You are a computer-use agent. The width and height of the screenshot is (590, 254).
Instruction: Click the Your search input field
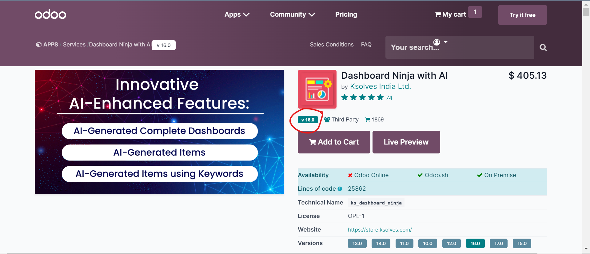pyautogui.click(x=460, y=47)
